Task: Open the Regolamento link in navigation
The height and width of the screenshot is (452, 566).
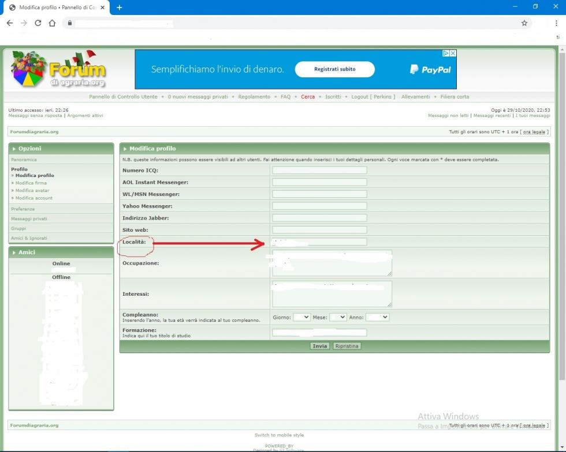Action: [254, 97]
